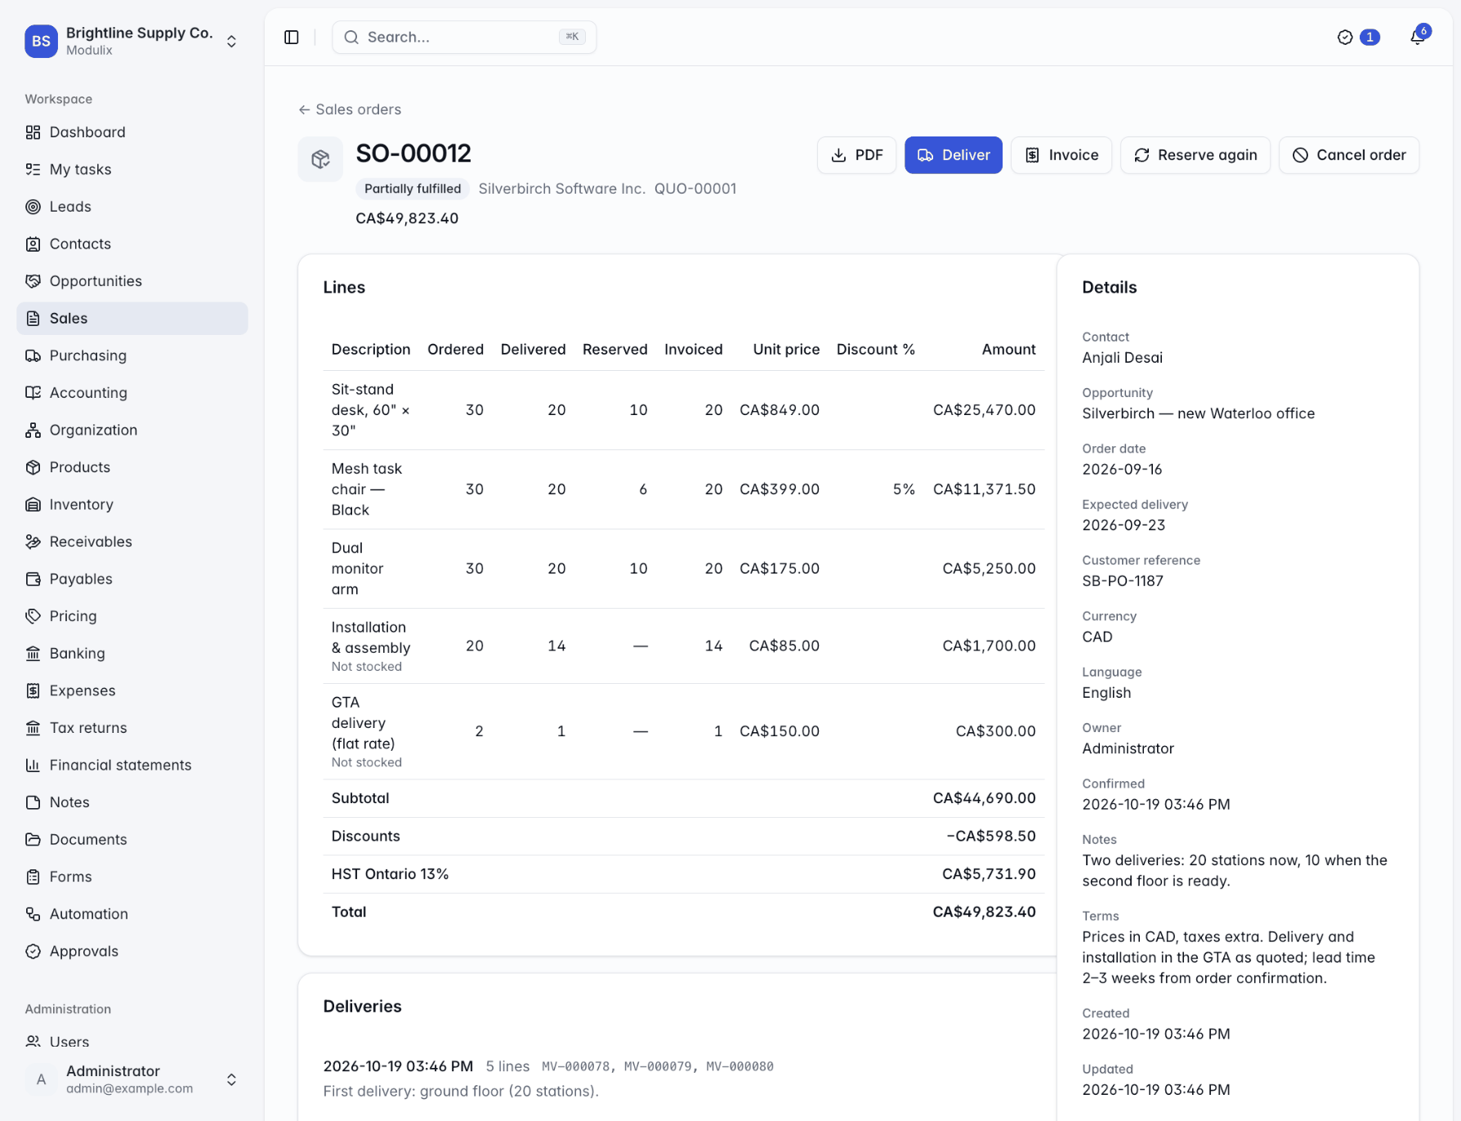Open Financial statements in the sidebar

click(132, 765)
